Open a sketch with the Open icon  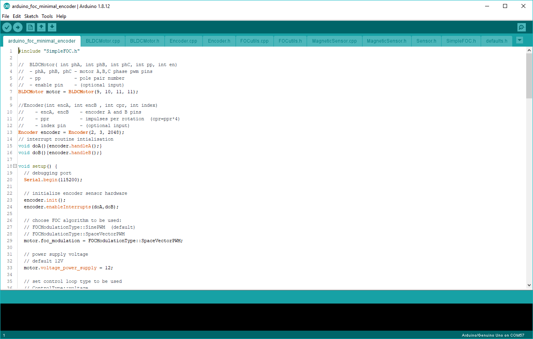click(x=41, y=27)
